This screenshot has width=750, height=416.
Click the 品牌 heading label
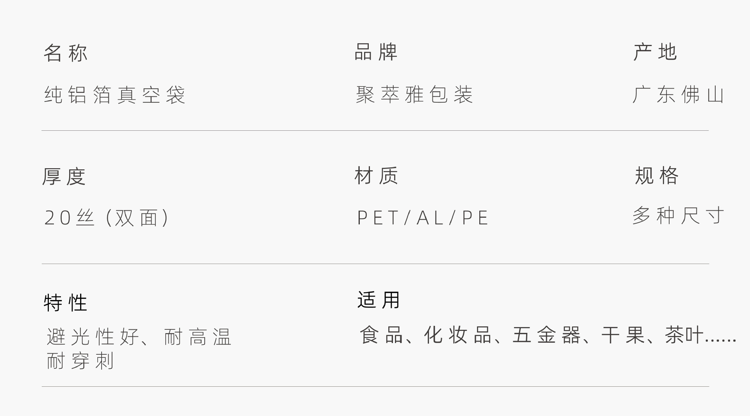pyautogui.click(x=376, y=52)
